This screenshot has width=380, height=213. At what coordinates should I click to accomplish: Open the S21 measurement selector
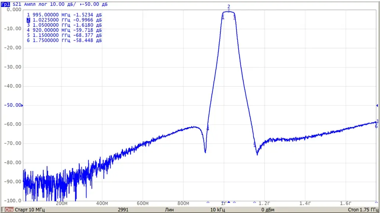coord(17,4)
